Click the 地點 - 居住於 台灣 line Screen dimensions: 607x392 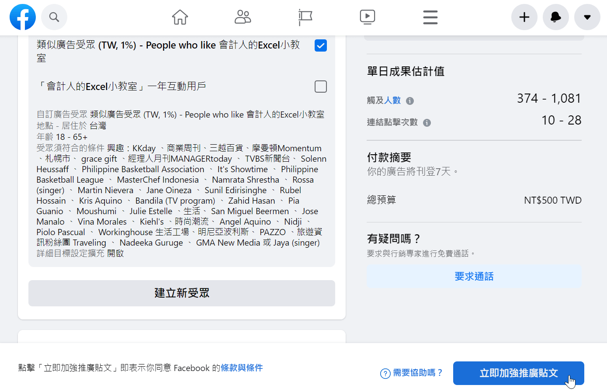pos(71,126)
